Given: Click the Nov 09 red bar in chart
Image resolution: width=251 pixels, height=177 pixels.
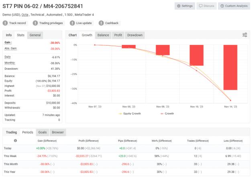Looking at the screenshot, I should (x=163, y=50).
